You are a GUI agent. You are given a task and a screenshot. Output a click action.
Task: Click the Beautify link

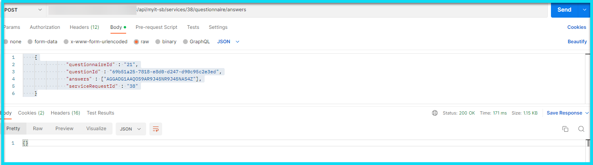577,42
